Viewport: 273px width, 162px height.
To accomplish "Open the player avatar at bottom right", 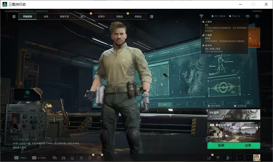I will [257, 158].
